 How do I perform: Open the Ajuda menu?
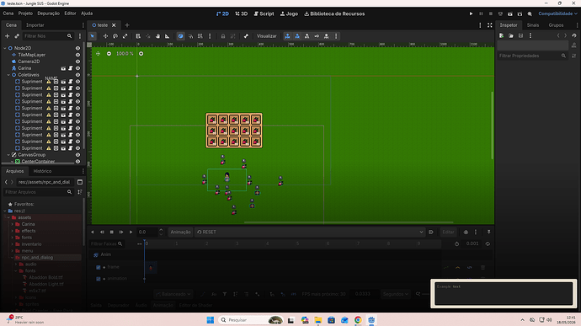coord(87,13)
